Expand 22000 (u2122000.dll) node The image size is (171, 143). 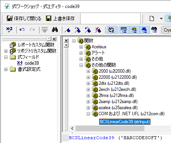[x=88, y=77]
